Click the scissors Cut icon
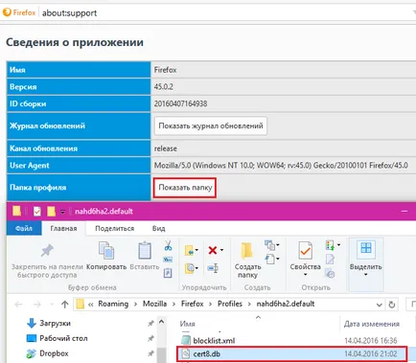This screenshot has height=363, width=416. coord(168,245)
